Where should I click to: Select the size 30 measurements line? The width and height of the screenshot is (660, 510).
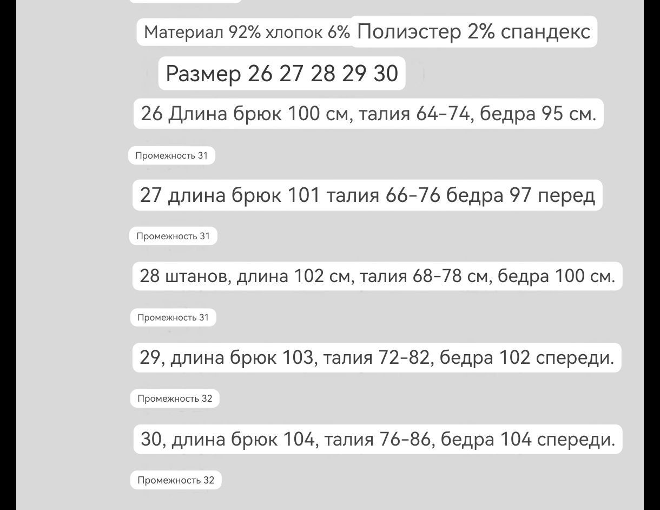378,439
